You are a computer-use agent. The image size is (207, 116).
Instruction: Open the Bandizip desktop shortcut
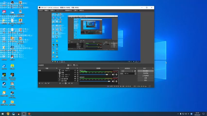(4, 67)
